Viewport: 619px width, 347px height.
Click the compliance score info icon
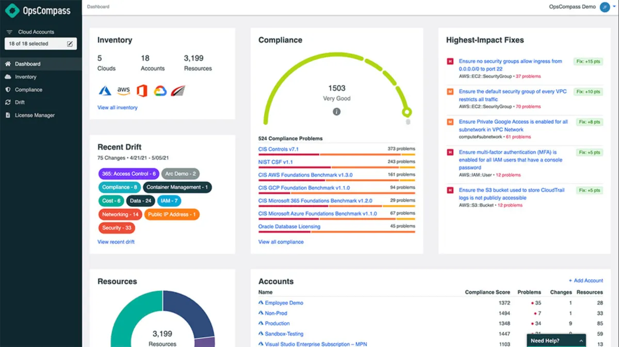(x=337, y=111)
